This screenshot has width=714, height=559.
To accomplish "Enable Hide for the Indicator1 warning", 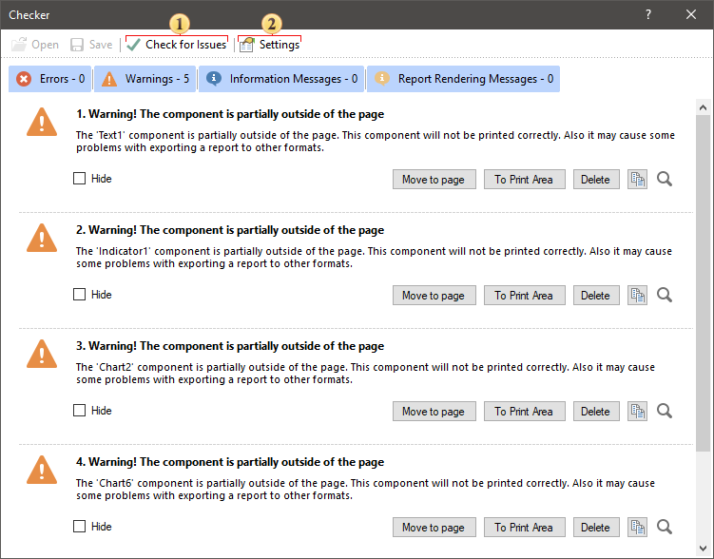I will (x=80, y=295).
